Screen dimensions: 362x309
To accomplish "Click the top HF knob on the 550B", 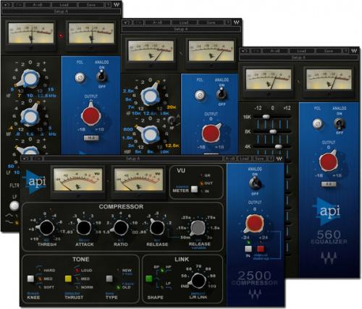I will point(150,96).
